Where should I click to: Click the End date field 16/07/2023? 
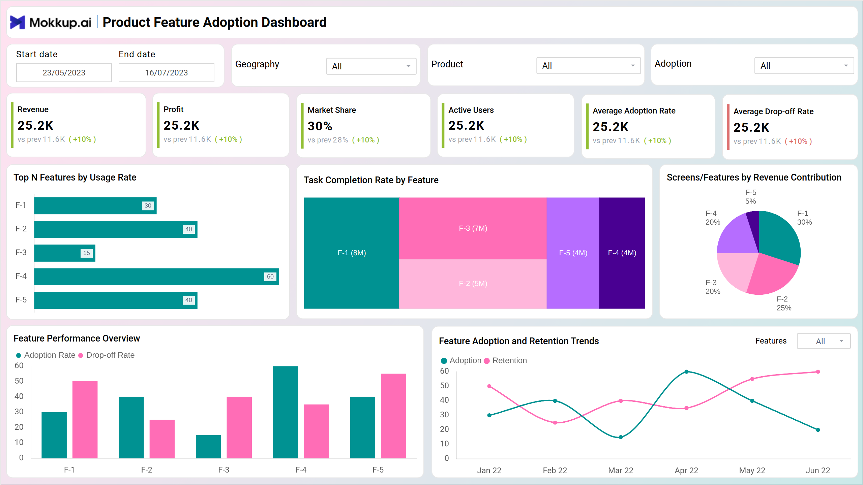167,72
